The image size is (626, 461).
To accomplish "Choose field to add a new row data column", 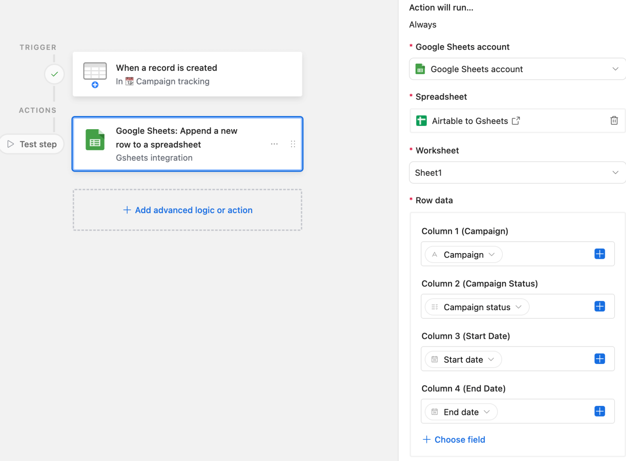I will pos(454,439).
